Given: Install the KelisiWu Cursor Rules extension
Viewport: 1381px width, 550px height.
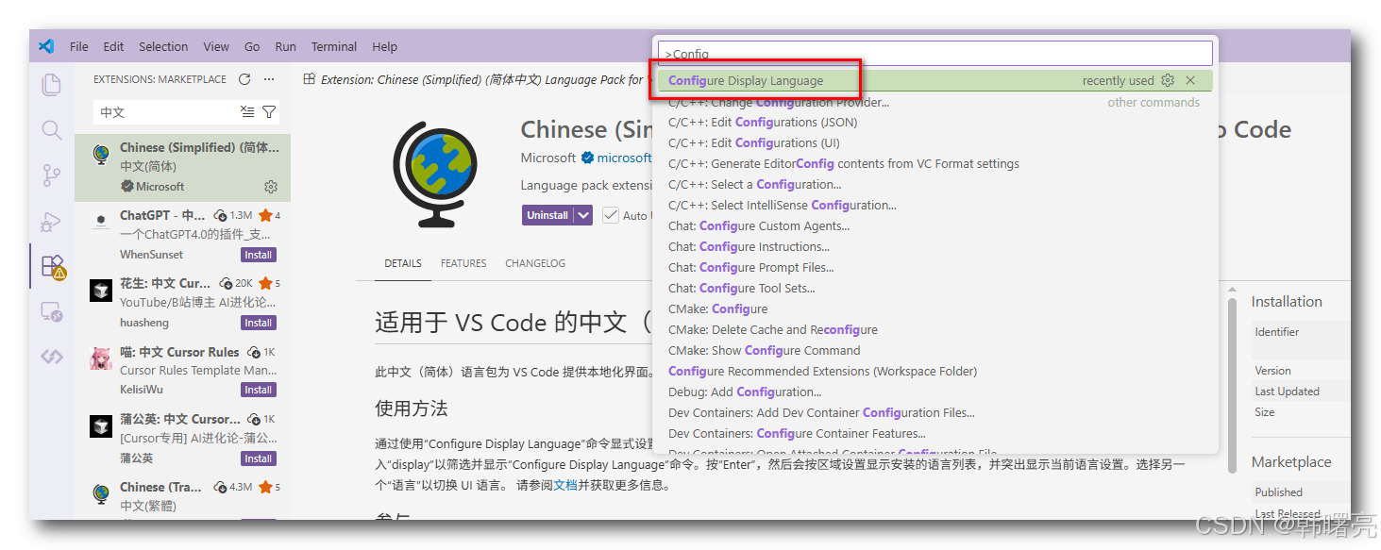Looking at the screenshot, I should tap(258, 390).
